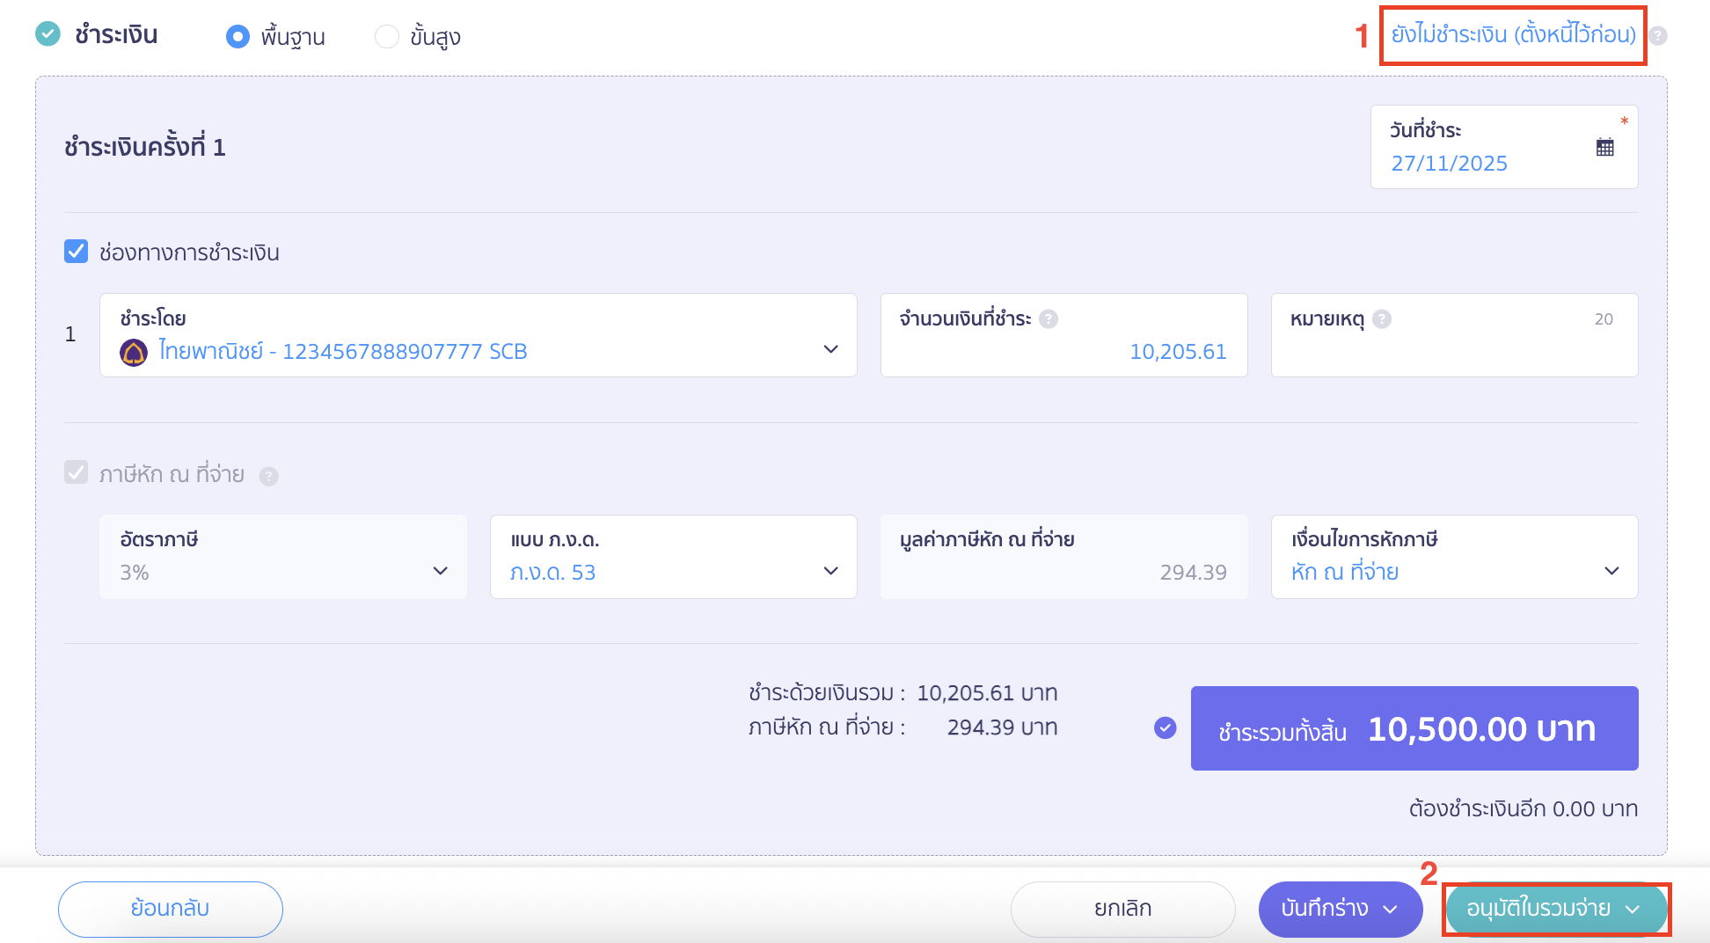Click the อนุมัติใบรวมจ่าย approve button
The height and width of the screenshot is (943, 1710).
1544,909
